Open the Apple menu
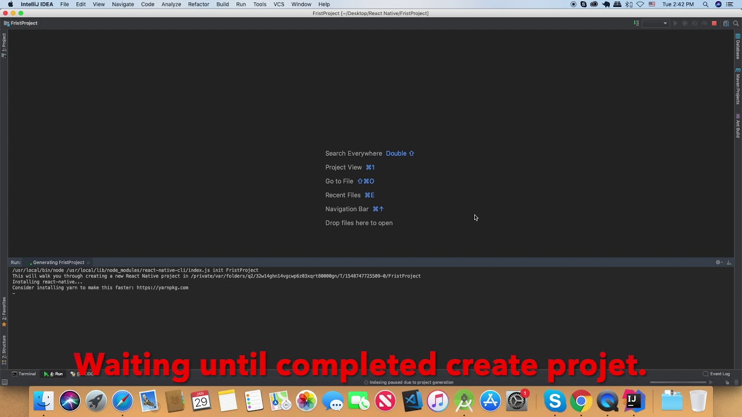Image resolution: width=742 pixels, height=417 pixels. pyautogui.click(x=10, y=4)
